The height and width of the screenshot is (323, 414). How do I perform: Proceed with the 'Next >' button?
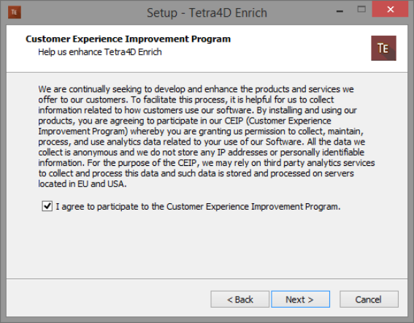coord(300,299)
